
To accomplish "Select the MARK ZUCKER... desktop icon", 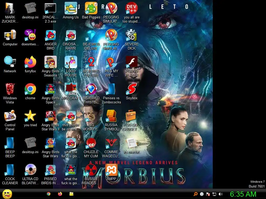I will pyautogui.click(x=10, y=12).
